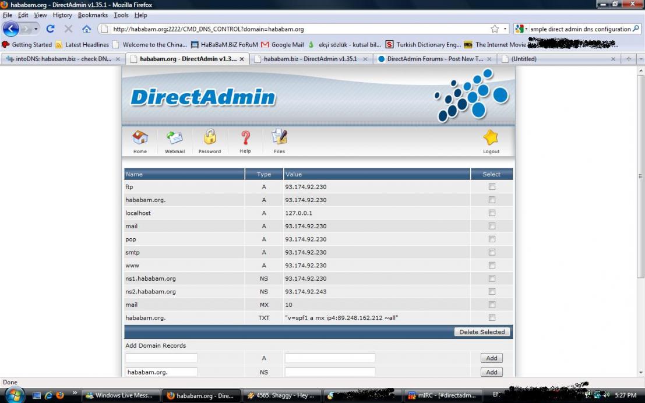Open the Files icon
Screen dimensions: 645x403
(x=279, y=137)
